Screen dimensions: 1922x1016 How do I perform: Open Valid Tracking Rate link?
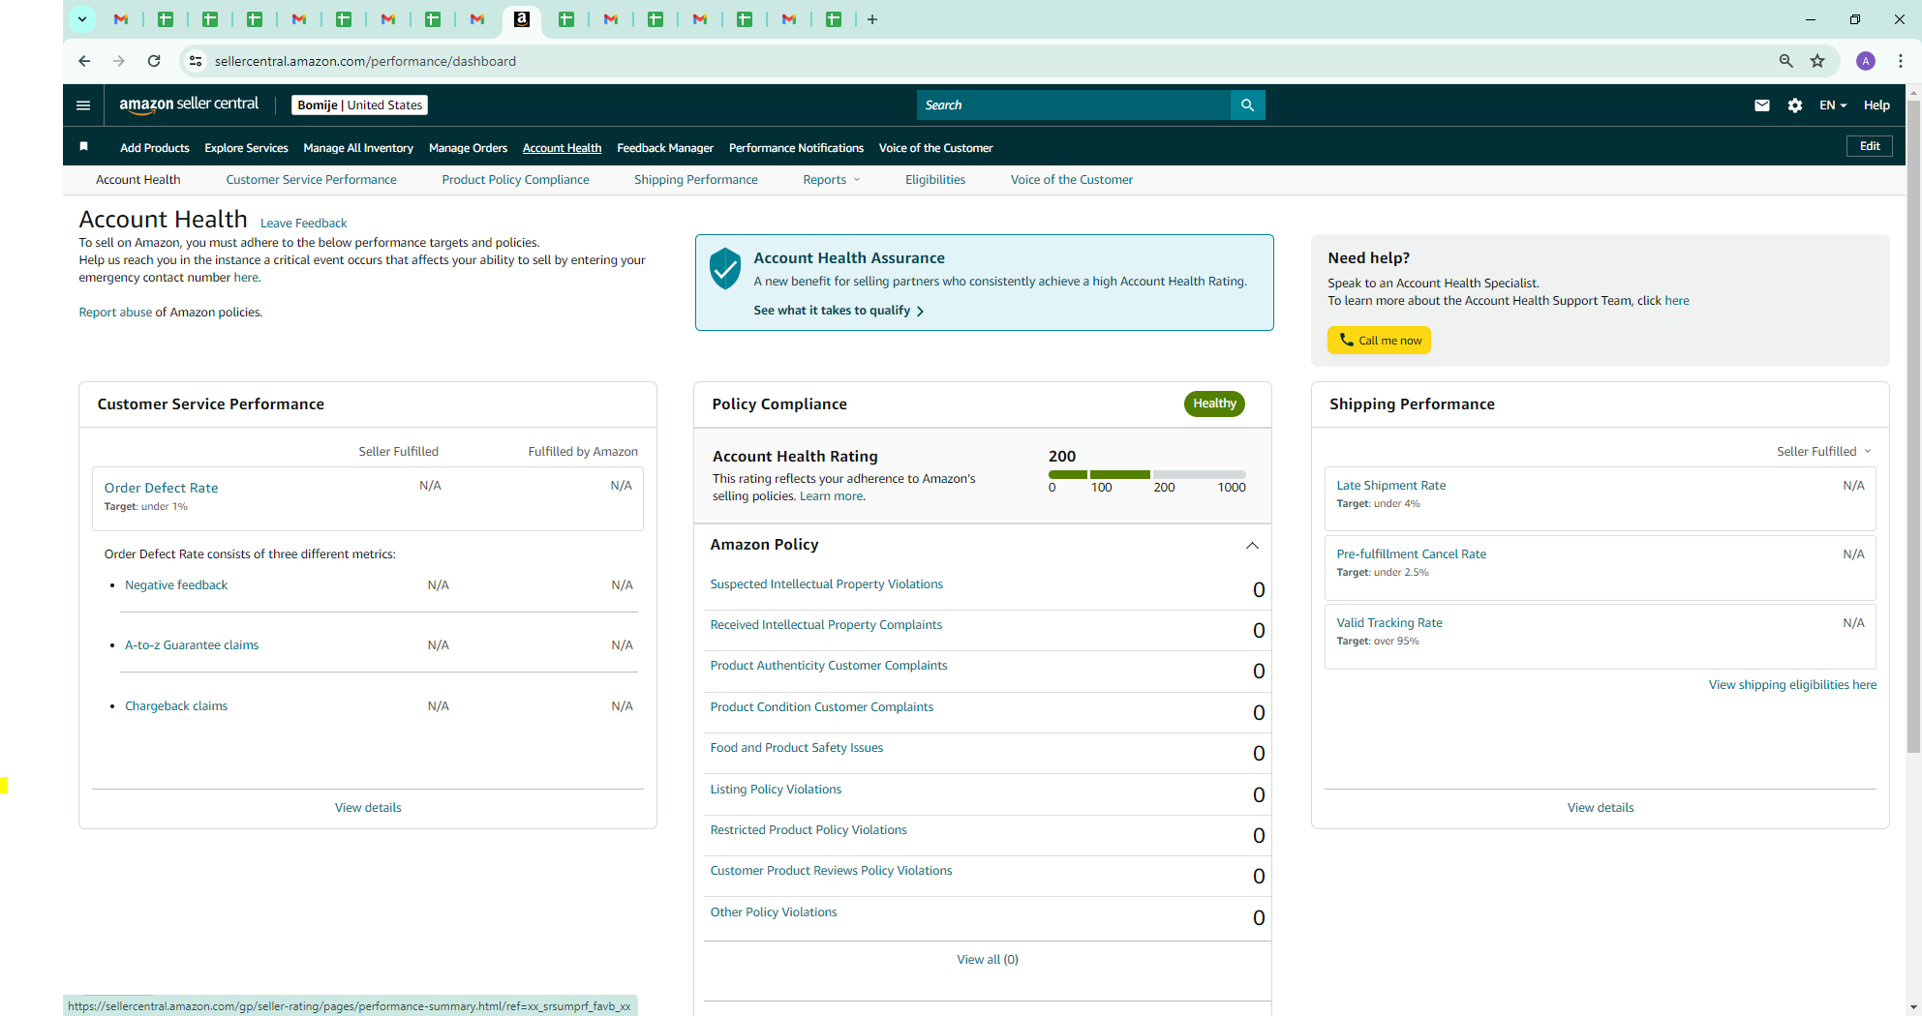pyautogui.click(x=1388, y=623)
